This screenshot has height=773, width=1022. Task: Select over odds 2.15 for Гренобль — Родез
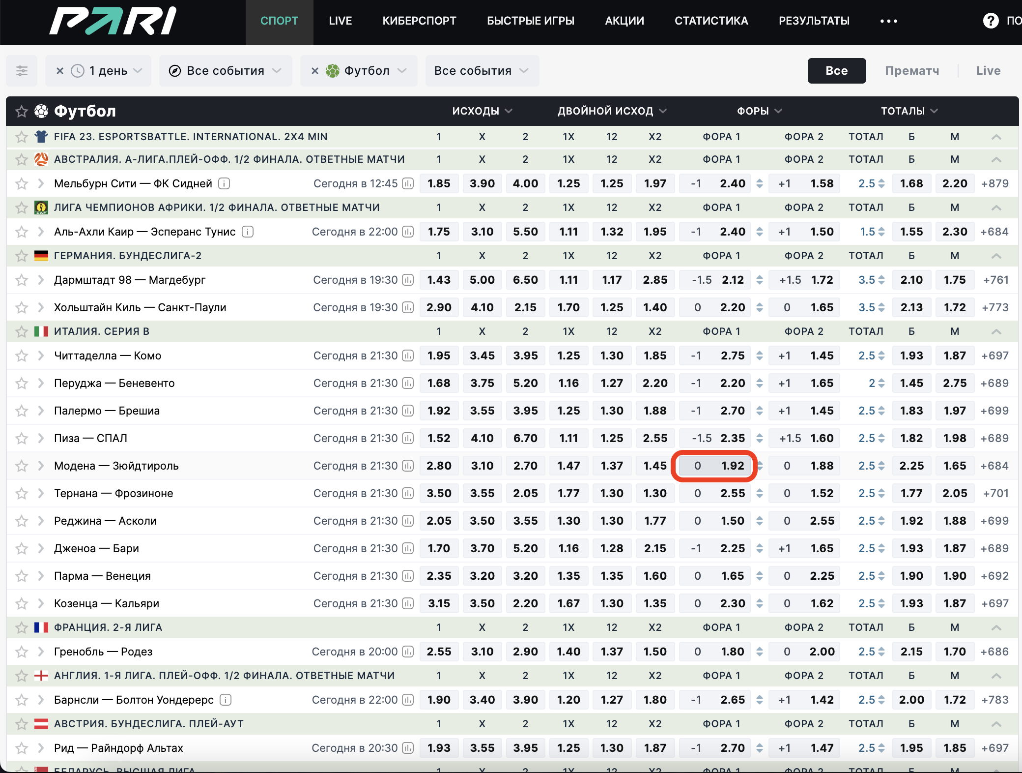click(911, 652)
